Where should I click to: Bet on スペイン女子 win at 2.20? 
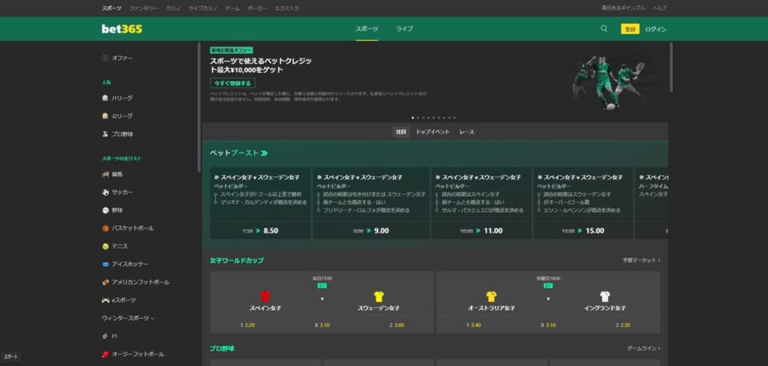tap(247, 324)
